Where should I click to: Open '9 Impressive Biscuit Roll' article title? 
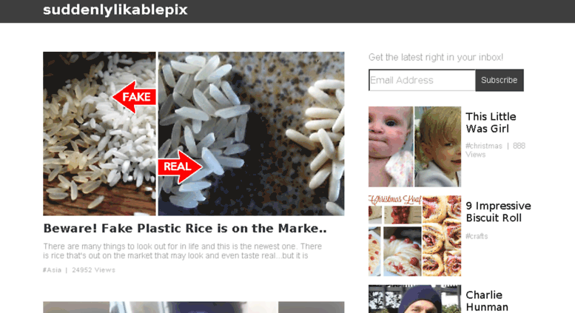click(x=498, y=212)
